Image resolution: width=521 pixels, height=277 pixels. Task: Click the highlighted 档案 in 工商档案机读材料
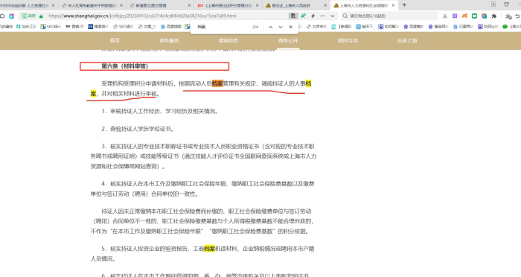210,249
